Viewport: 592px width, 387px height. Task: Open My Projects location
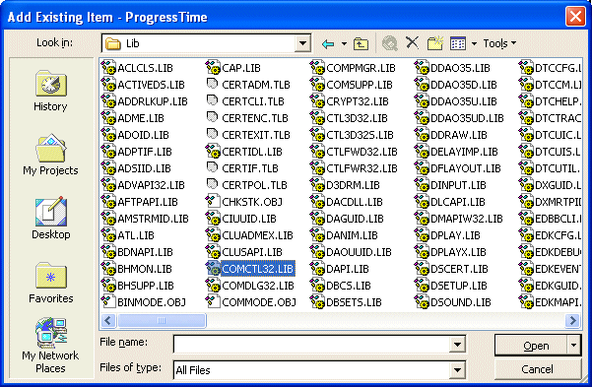point(50,155)
